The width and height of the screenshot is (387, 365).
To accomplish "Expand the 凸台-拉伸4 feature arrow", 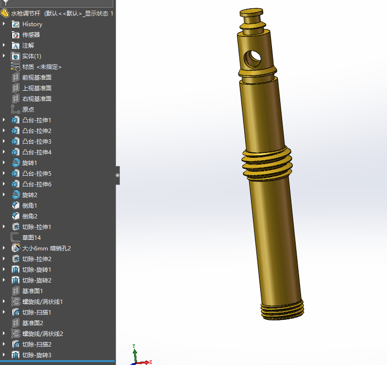I will pos(4,152).
